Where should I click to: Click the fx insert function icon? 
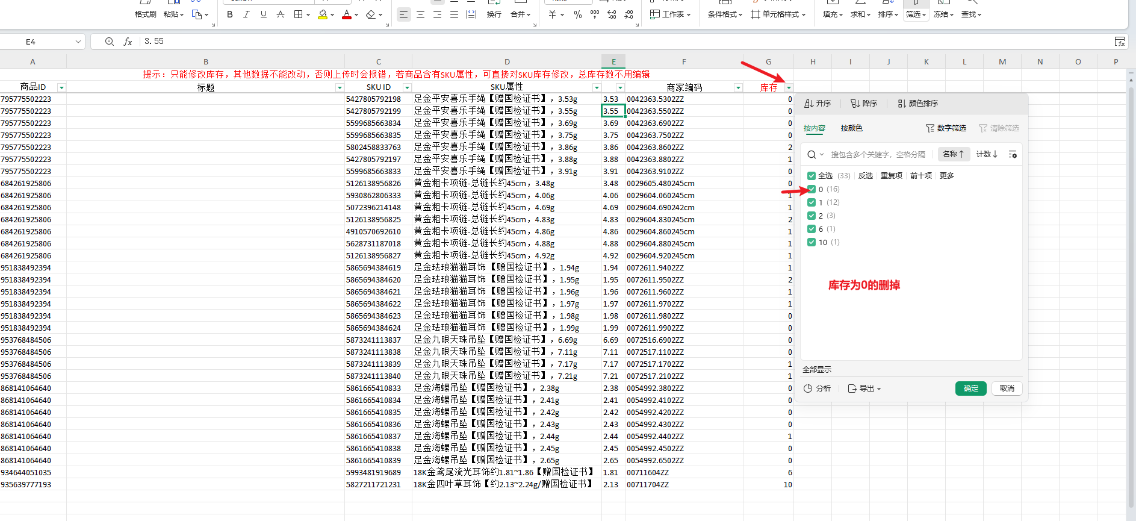[x=128, y=42]
